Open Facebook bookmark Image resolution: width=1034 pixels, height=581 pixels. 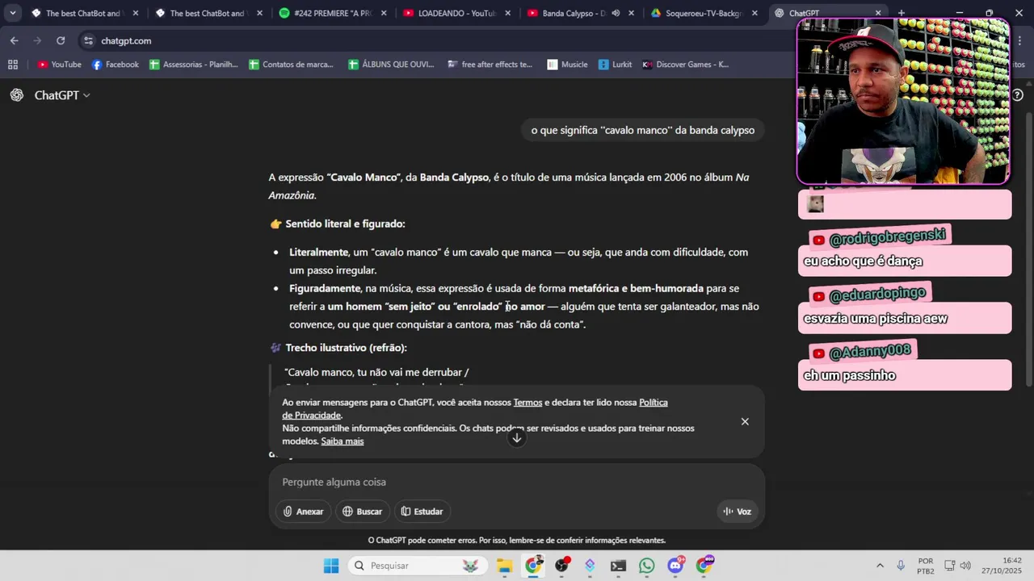pos(116,65)
